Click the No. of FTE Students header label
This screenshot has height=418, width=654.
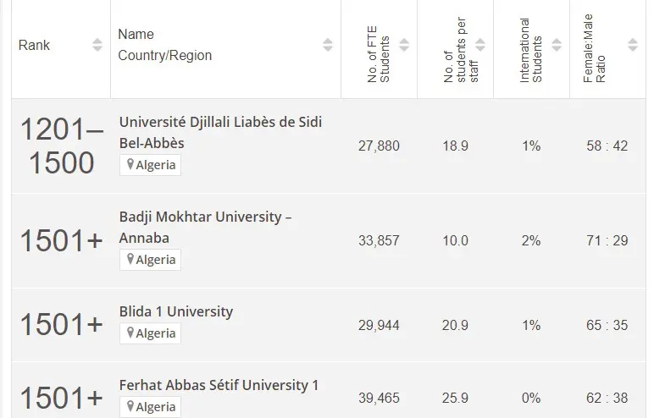click(x=379, y=51)
